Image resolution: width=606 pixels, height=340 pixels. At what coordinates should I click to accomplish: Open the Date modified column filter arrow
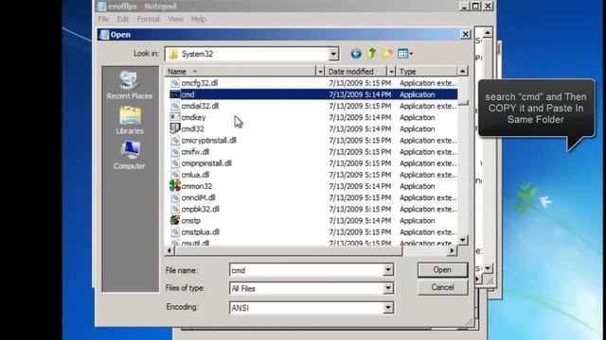(391, 72)
